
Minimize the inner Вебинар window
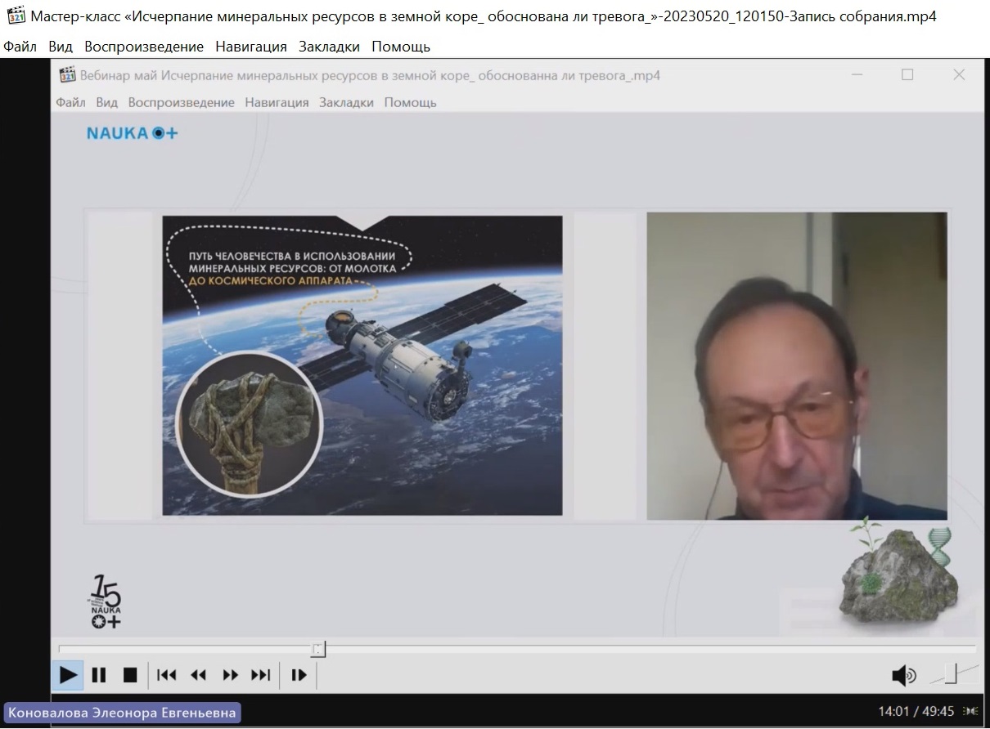click(855, 74)
